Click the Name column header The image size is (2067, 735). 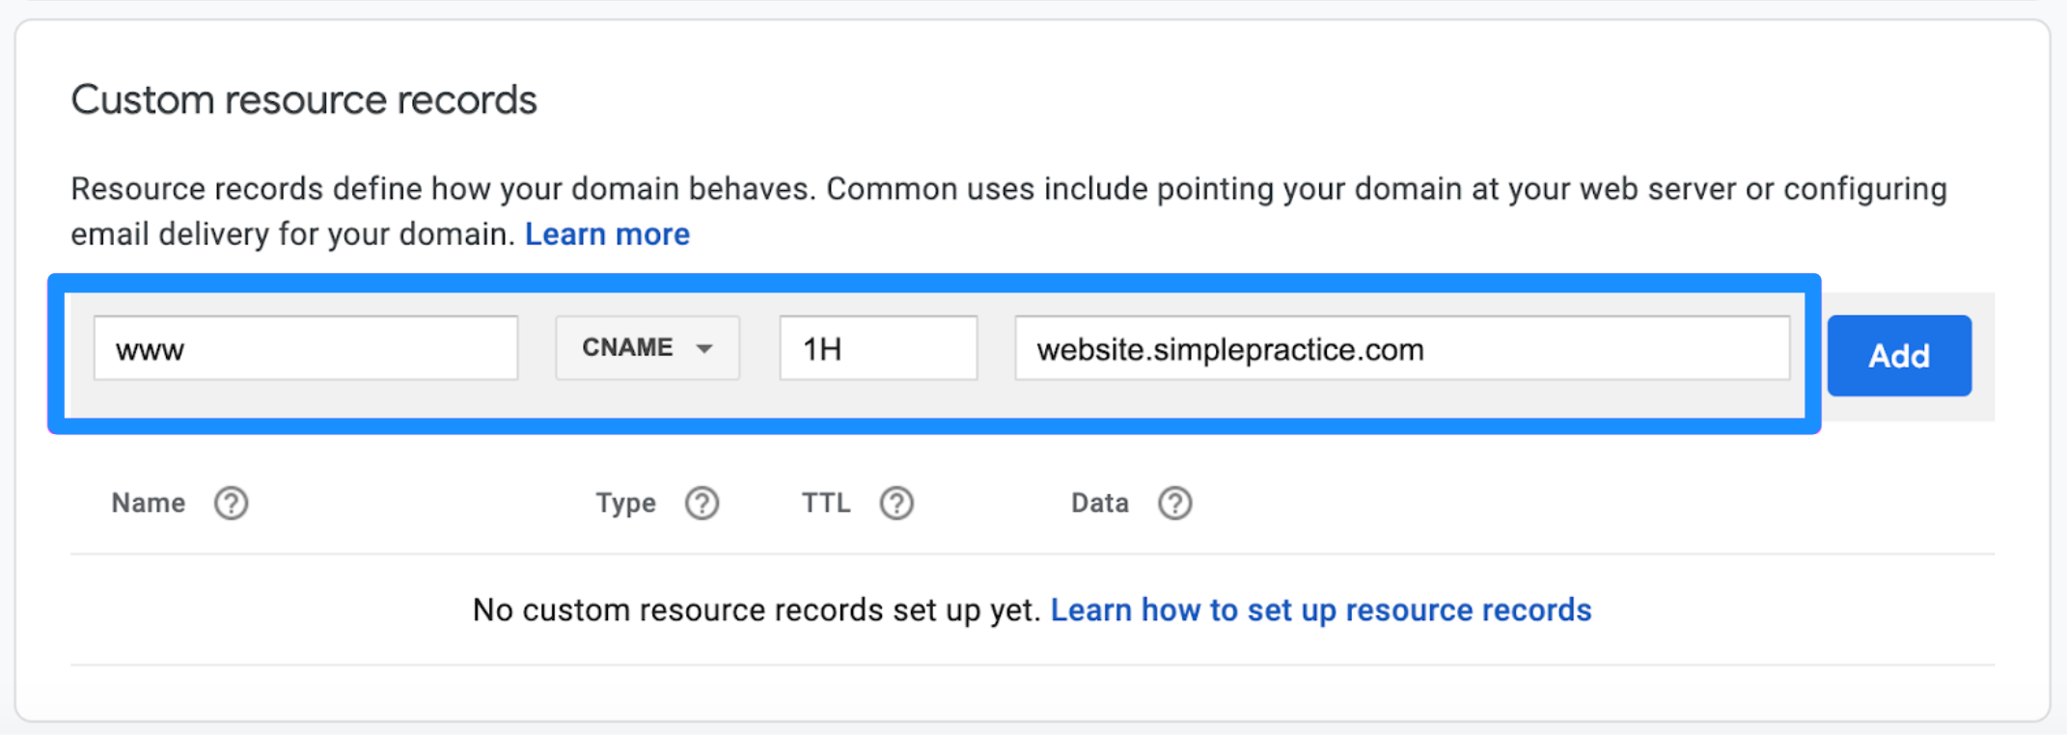(148, 503)
